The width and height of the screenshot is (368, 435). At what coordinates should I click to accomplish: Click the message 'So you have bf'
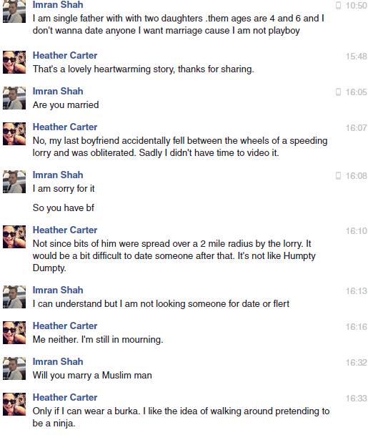tap(64, 207)
